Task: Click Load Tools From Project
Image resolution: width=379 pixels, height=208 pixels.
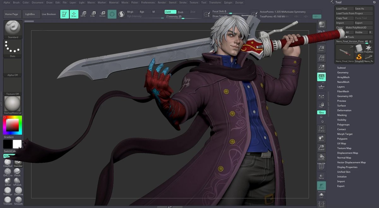Action: (354, 13)
